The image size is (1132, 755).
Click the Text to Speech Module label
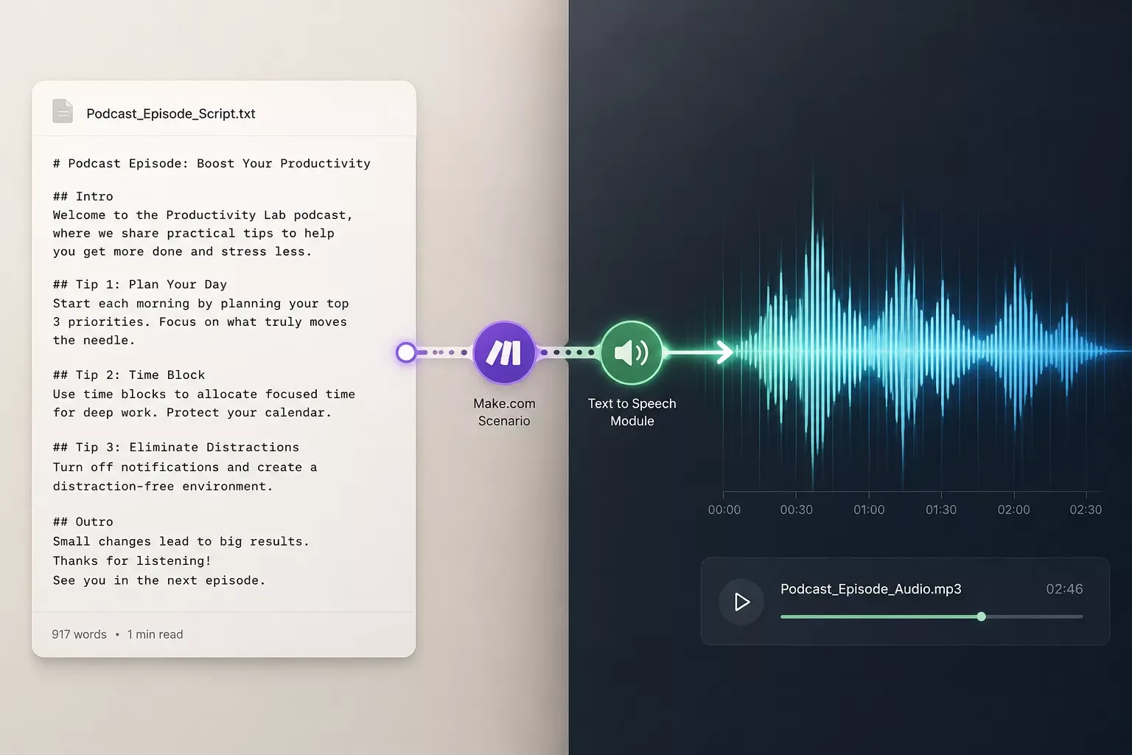[632, 412]
